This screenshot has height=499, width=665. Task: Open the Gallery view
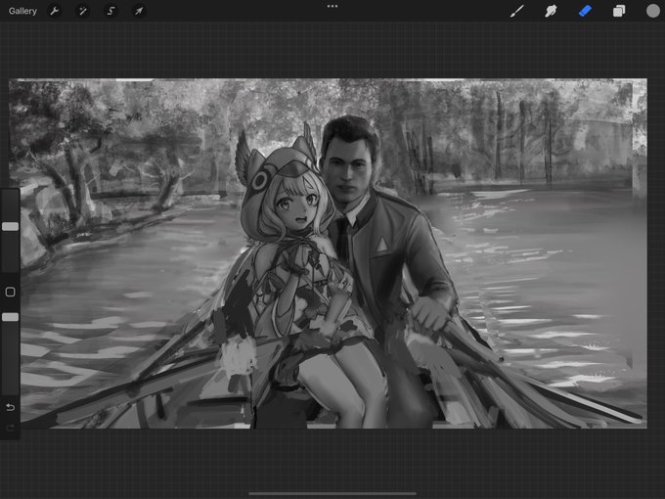coord(22,11)
